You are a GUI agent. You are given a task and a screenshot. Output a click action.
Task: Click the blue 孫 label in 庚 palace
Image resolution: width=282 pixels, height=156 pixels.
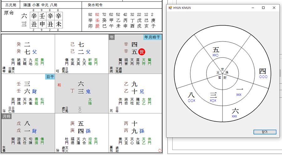click(x=88, y=131)
